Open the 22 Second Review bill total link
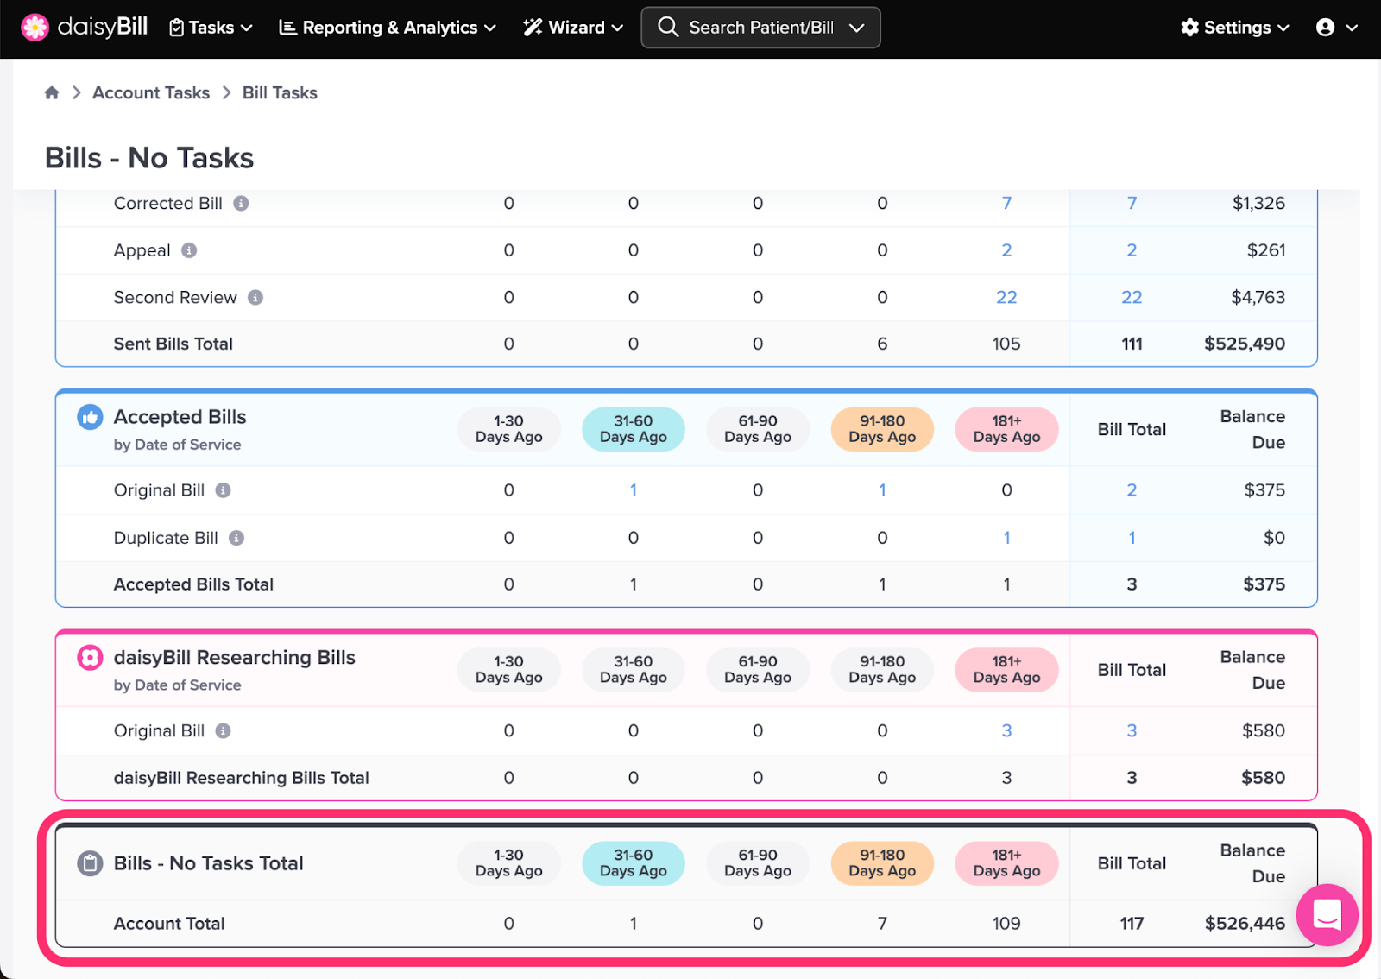This screenshot has width=1381, height=979. tap(1132, 297)
